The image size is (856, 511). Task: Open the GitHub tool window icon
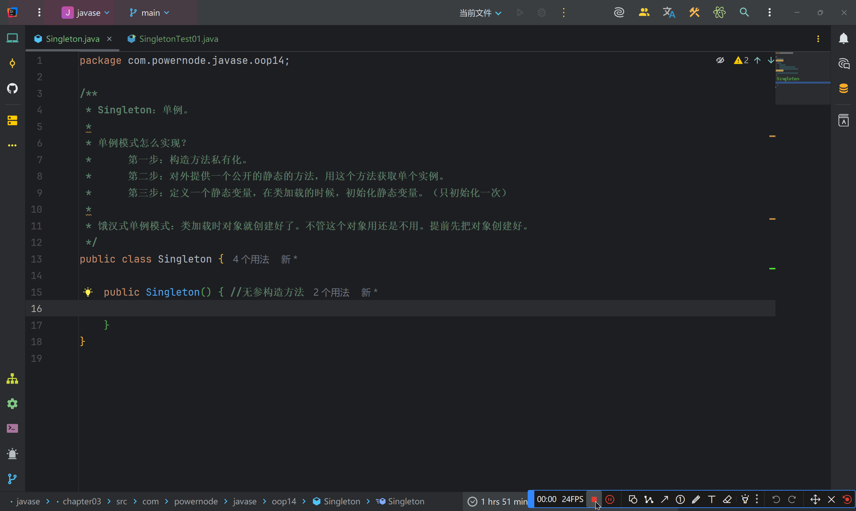(12, 89)
